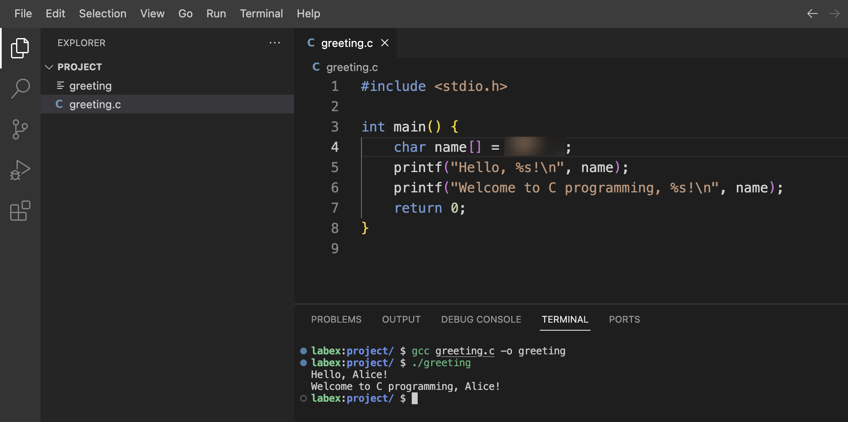Switch to the PORTS panel tab
The image size is (848, 422).
tap(624, 319)
